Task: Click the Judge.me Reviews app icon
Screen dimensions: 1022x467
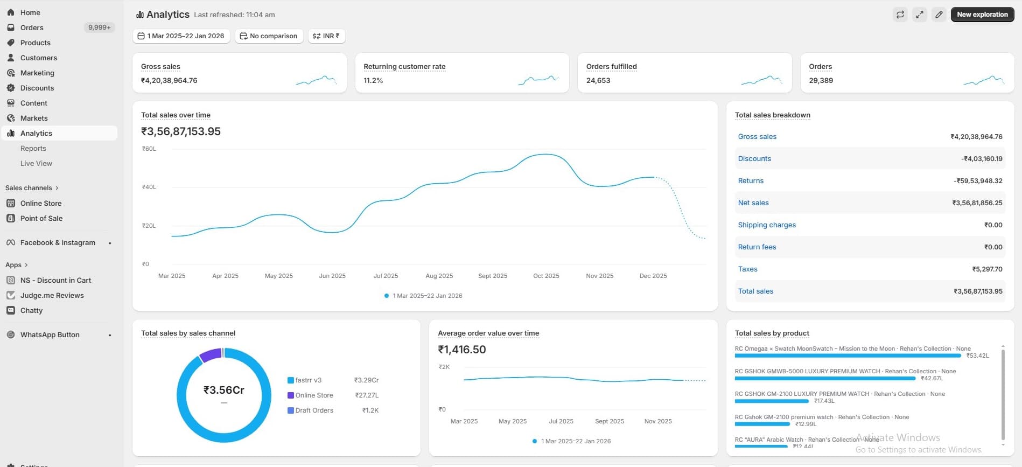Action: 11,295
